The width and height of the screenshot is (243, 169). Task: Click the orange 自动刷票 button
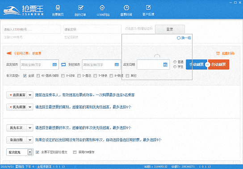point(218,64)
